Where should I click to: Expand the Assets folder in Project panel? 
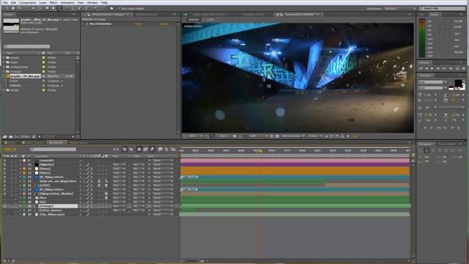pyautogui.click(x=4, y=57)
